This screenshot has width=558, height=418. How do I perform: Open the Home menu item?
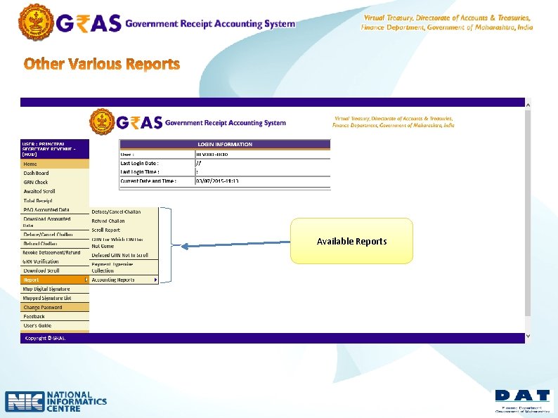(54, 164)
